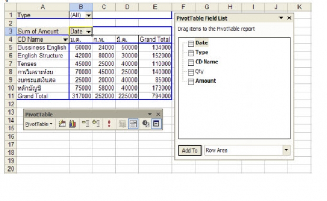Image resolution: width=327 pixels, height=201 pixels.
Task: Select column header A
Action: [x=43, y=7]
